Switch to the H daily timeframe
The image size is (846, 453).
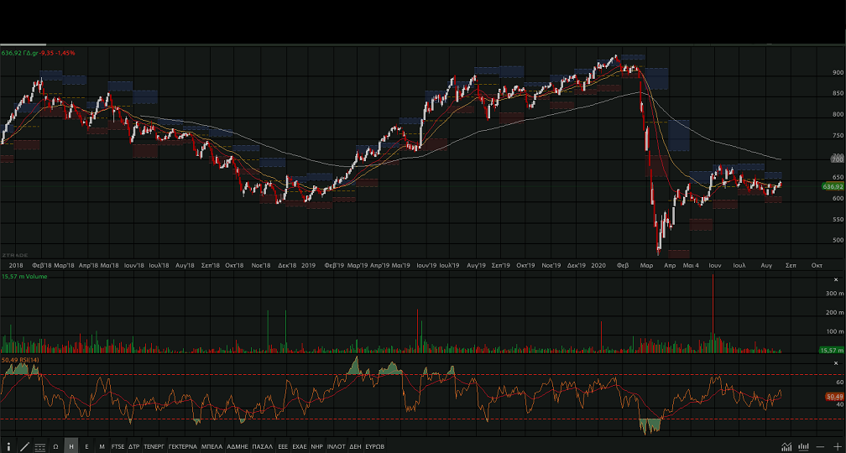71,446
